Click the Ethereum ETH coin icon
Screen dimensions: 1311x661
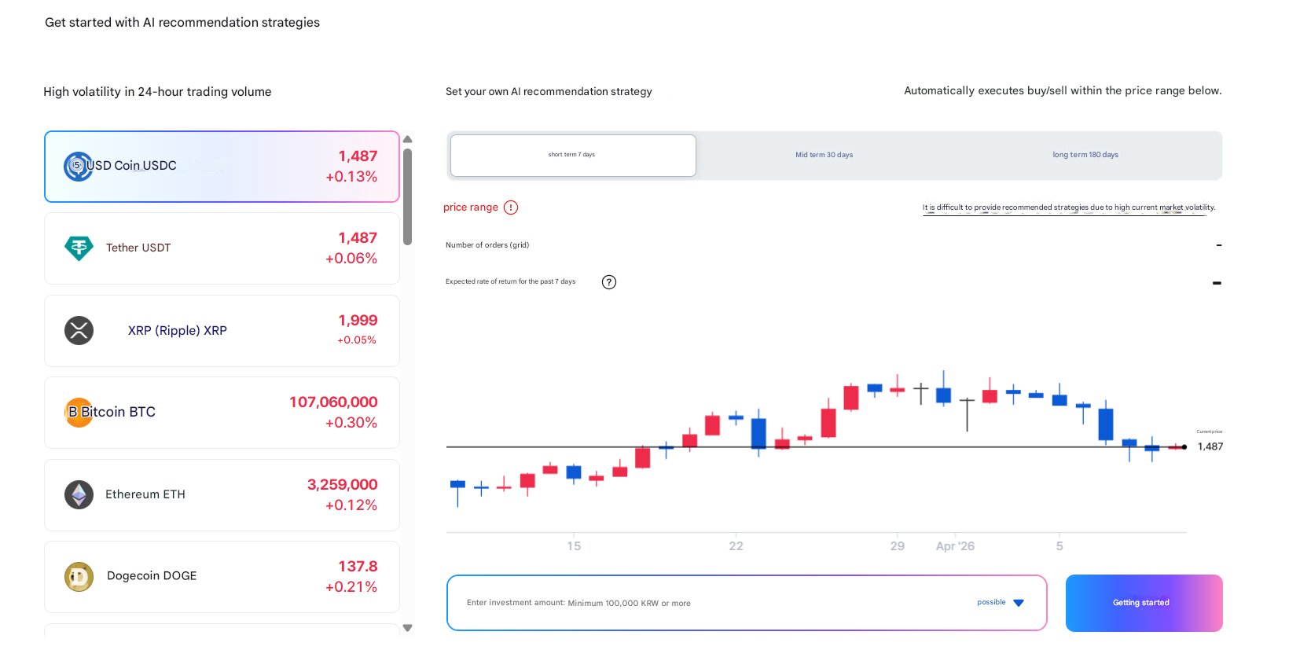[78, 494]
